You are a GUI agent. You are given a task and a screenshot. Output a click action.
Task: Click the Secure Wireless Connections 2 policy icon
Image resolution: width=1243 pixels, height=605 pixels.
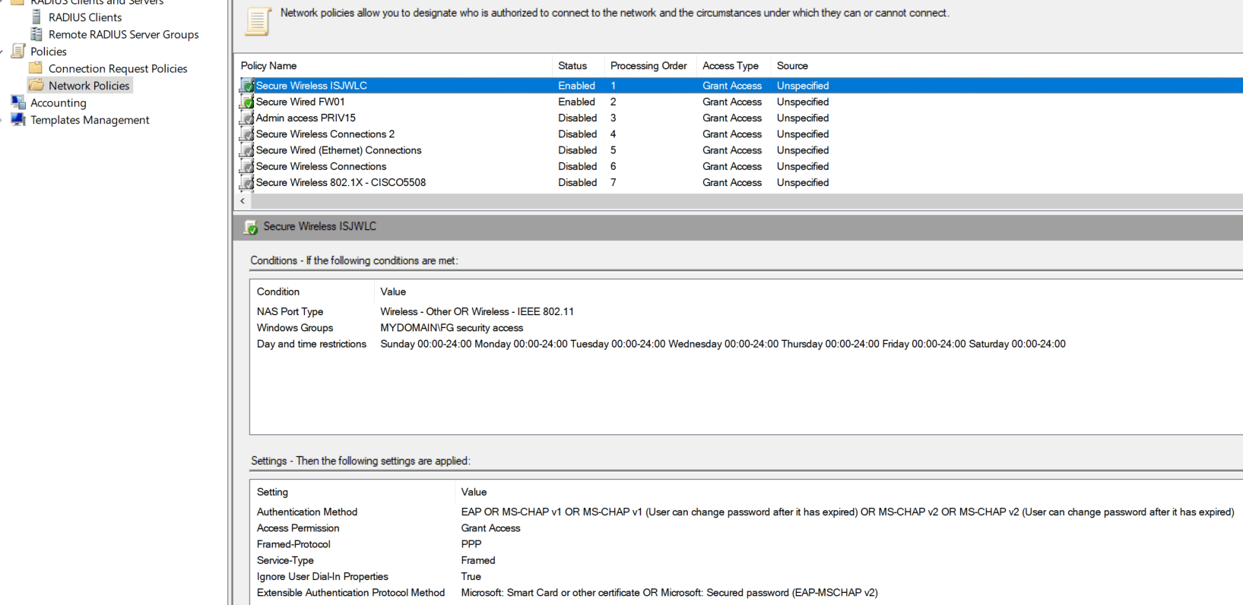click(x=247, y=134)
